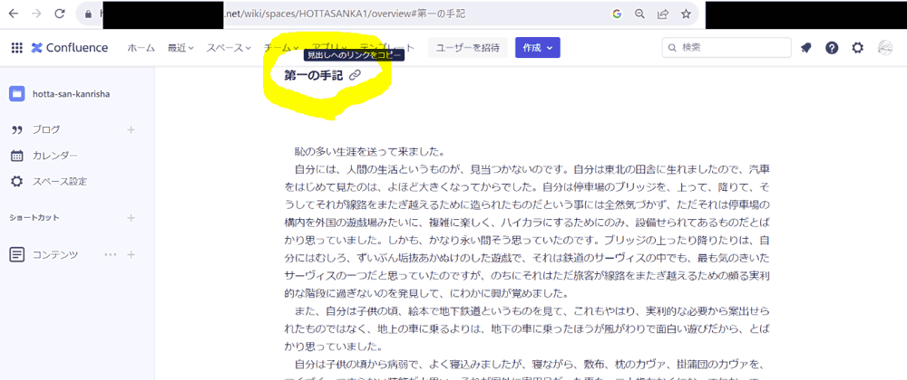Click the スペース設定 gear icon
Viewport: 907px width, 380px height.
tap(16, 181)
